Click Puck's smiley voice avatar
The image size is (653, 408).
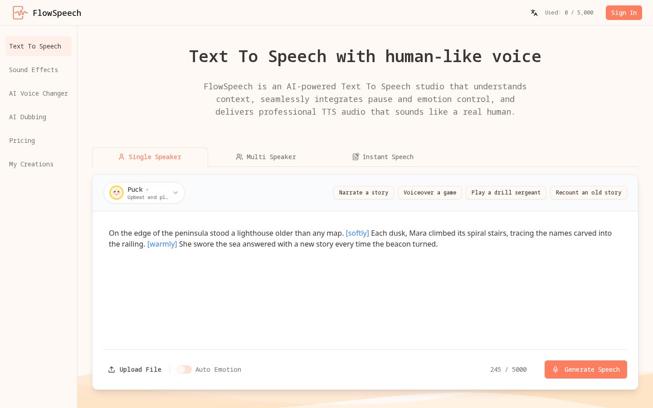pos(117,193)
